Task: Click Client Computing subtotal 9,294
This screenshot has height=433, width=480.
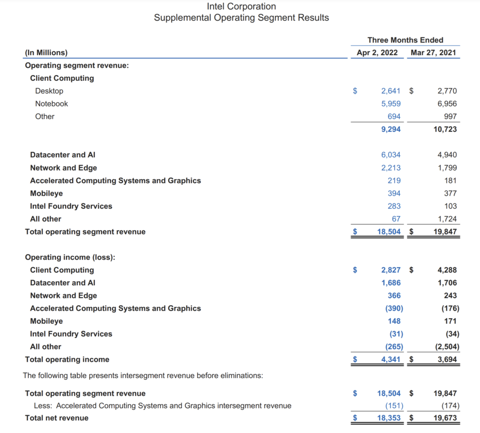Action: coord(390,129)
